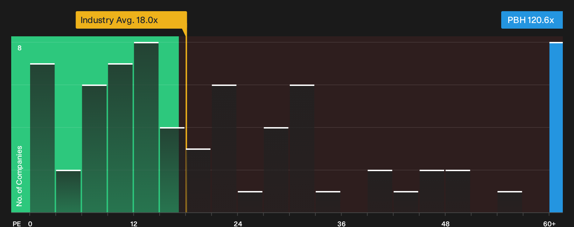
Task: Click the y-axis value 8
Action: 20,48
